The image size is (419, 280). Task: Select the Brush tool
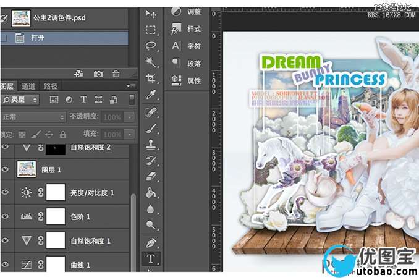[151, 128]
